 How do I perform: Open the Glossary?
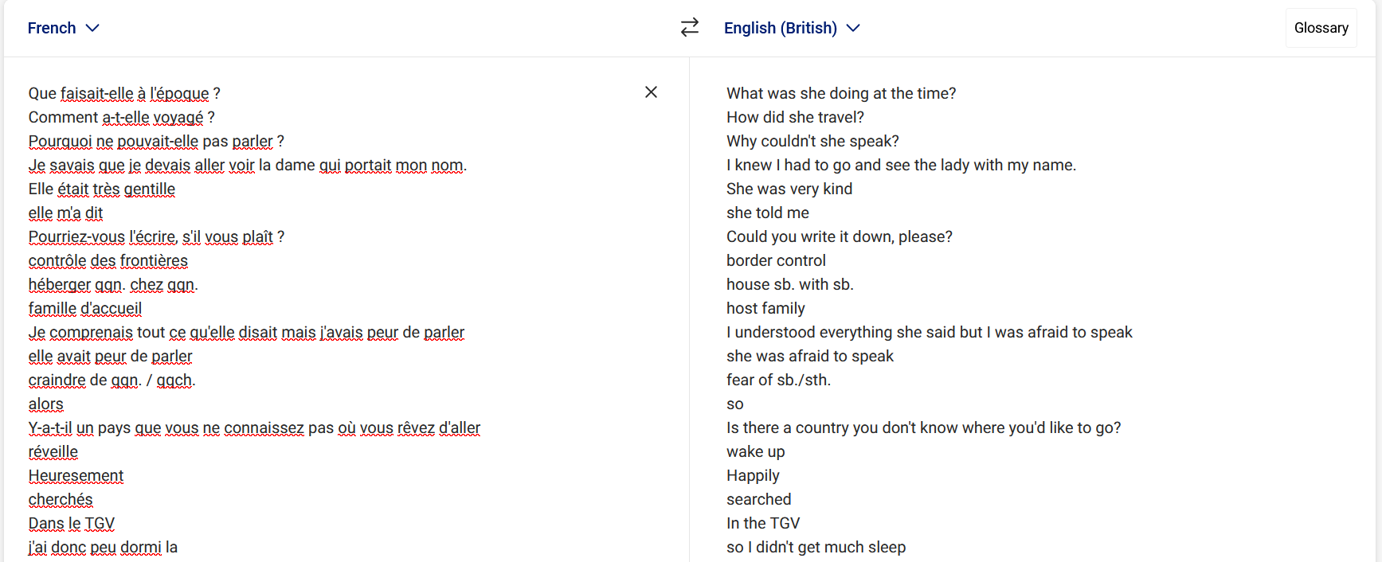click(1321, 28)
